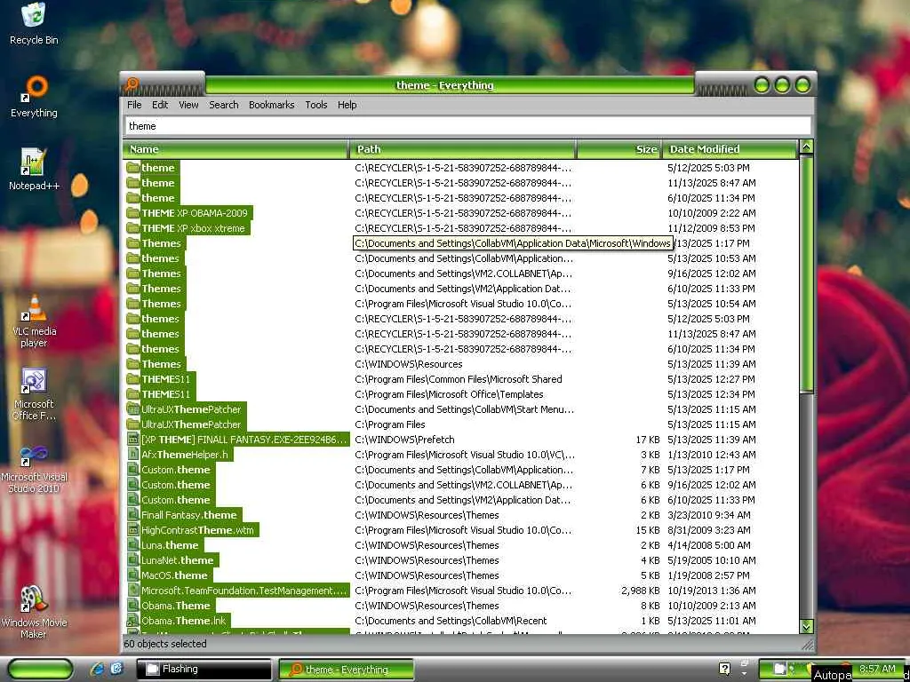Click the '60 objects selected' status bar text
This screenshot has height=682, width=910.
(x=164, y=643)
